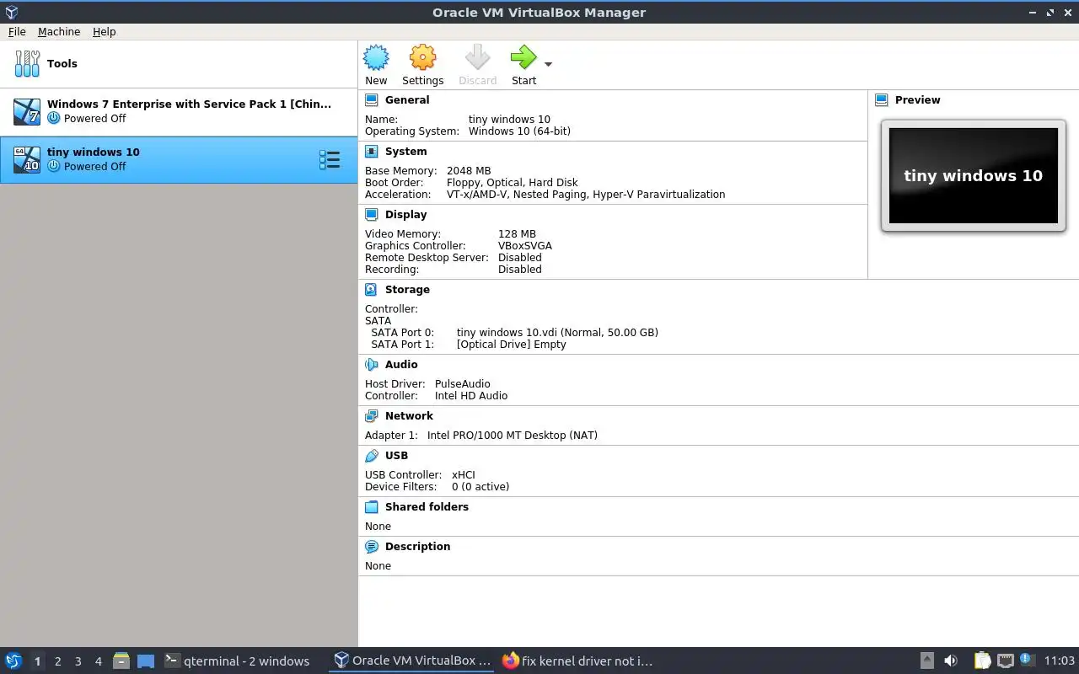The height and width of the screenshot is (674, 1079).
Task: Open the Machine menu
Action: tap(59, 31)
